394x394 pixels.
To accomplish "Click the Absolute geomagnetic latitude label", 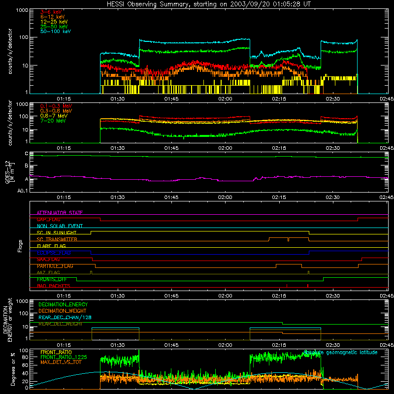I will (340, 353).
